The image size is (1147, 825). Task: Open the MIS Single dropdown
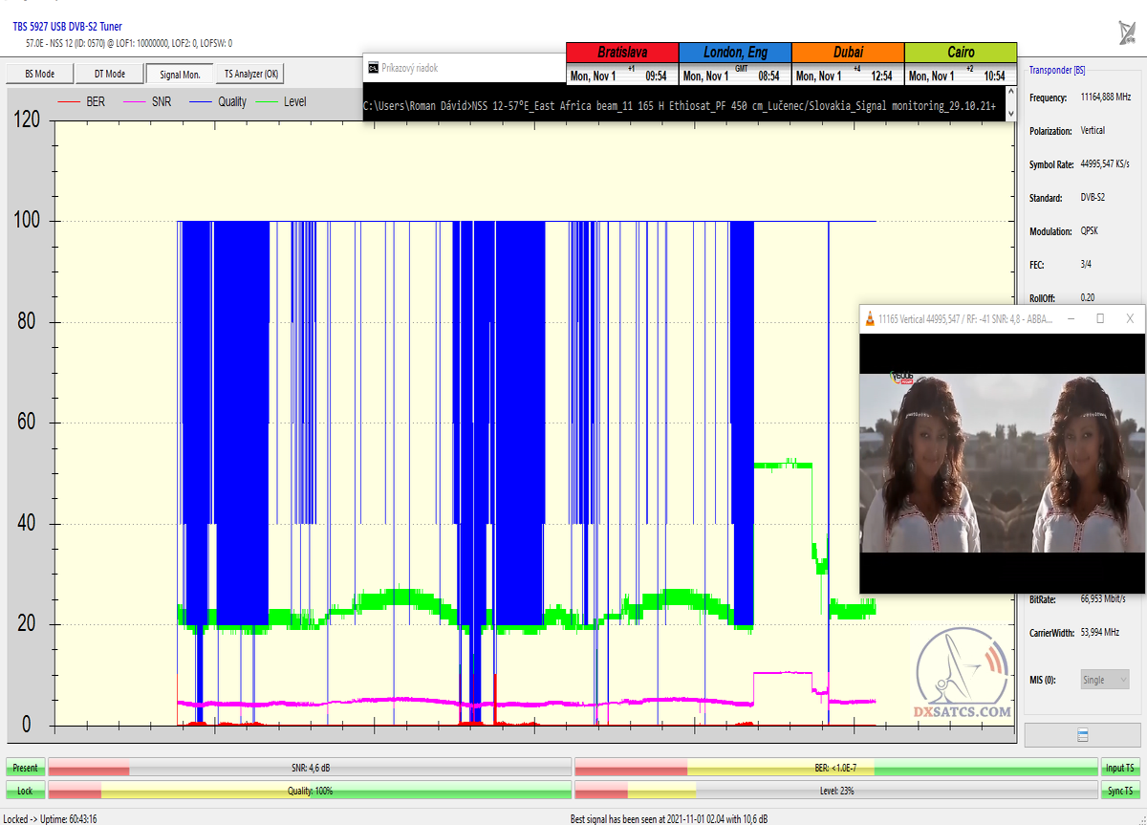click(x=1103, y=680)
